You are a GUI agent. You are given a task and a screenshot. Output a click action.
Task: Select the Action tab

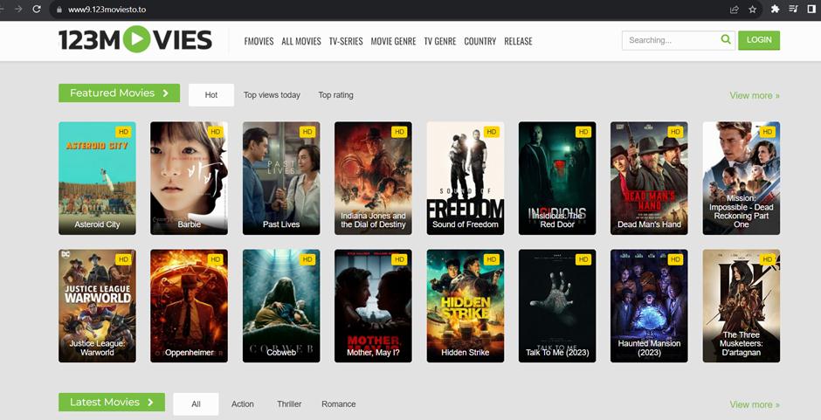point(243,403)
